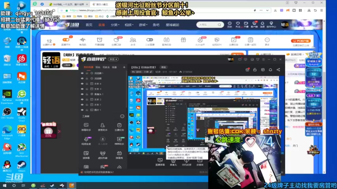Open 关注 heart icon on Douyu navbar
This screenshot has height=189, width=337.
click(x=238, y=25)
